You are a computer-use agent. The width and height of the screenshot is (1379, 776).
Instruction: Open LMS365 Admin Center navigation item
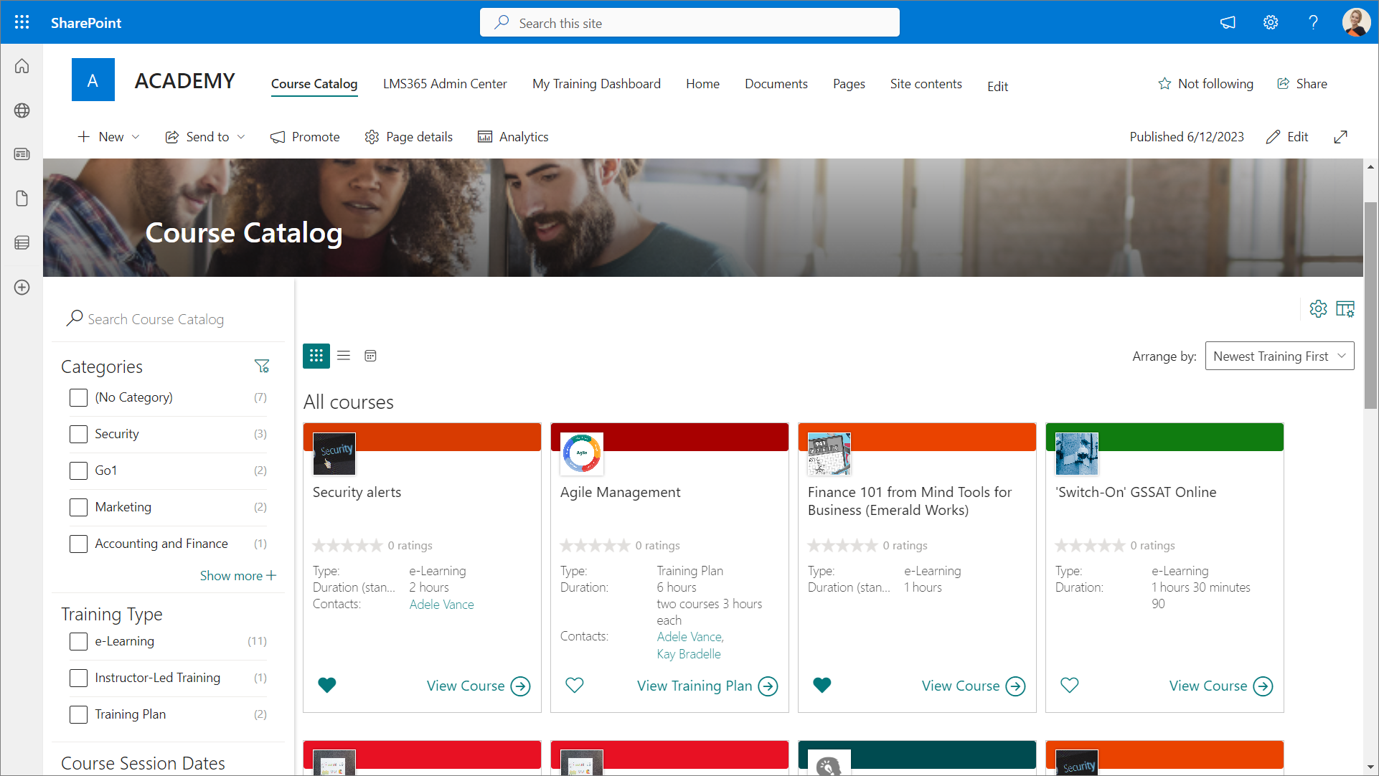point(445,84)
